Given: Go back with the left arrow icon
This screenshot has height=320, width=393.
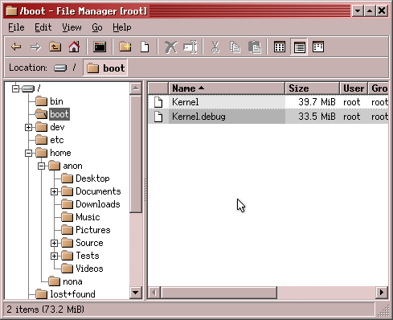Looking at the screenshot, I should click(16, 47).
